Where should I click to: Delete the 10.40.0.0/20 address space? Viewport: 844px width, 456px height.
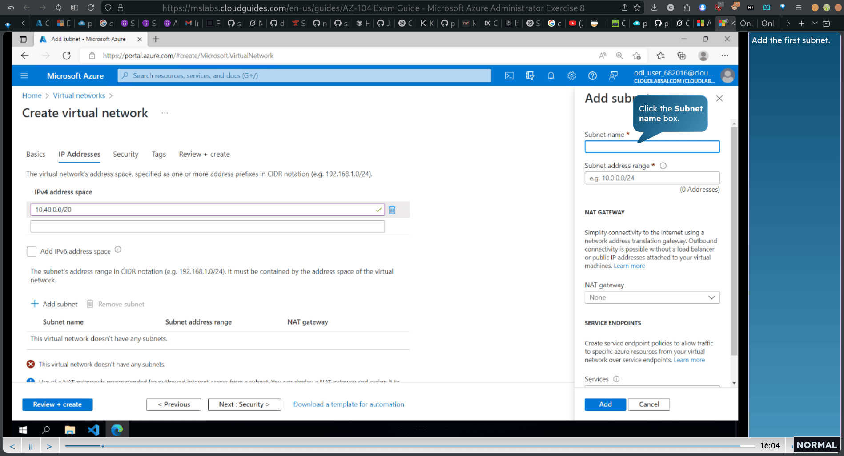tap(392, 210)
